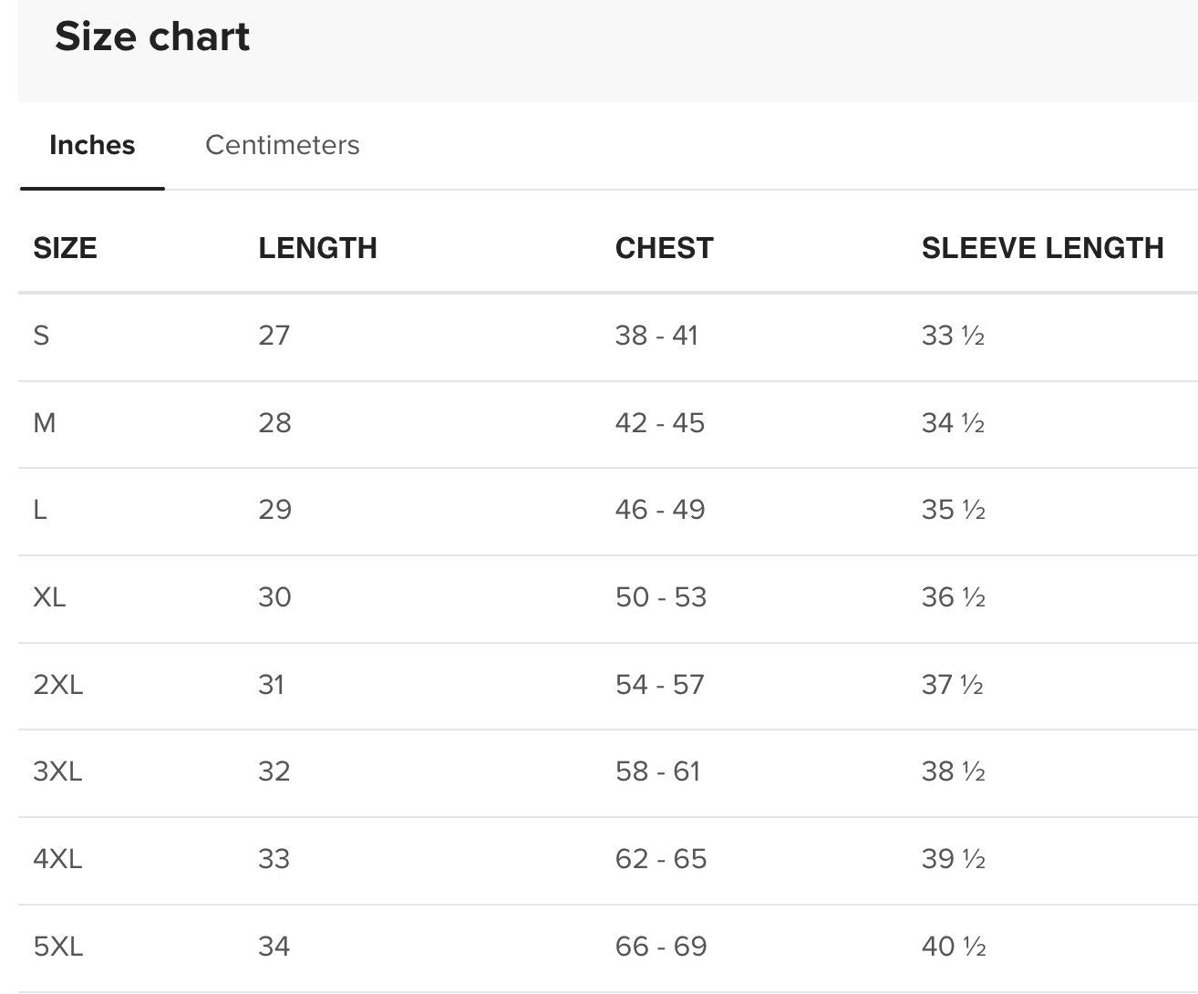
Task: Switch to the Centimeters tab
Action: tap(282, 145)
